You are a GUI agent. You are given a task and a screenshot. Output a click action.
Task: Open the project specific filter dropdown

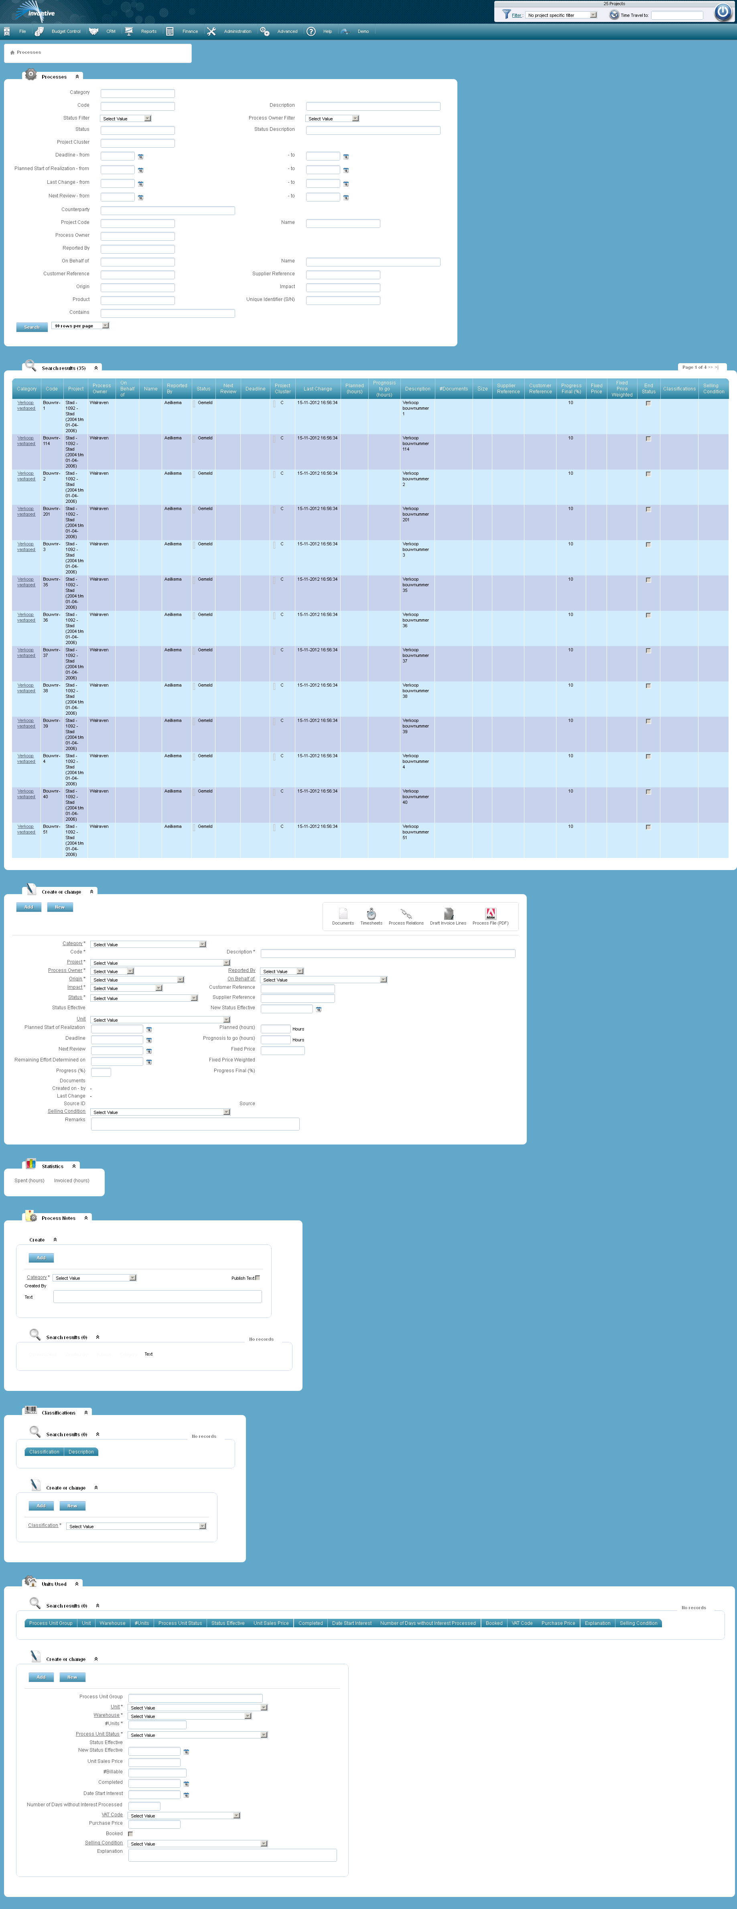(561, 15)
